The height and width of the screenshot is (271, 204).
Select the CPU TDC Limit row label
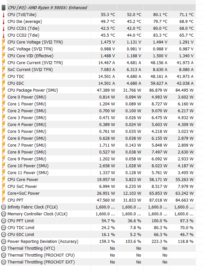pyautogui.click(x=21, y=227)
